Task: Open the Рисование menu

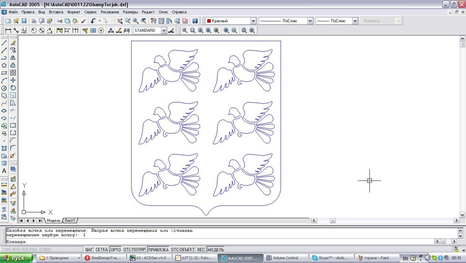Action: (x=109, y=12)
